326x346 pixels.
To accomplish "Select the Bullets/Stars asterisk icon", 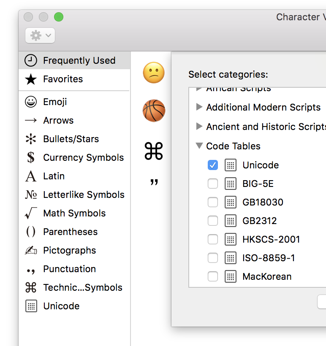I will point(31,139).
